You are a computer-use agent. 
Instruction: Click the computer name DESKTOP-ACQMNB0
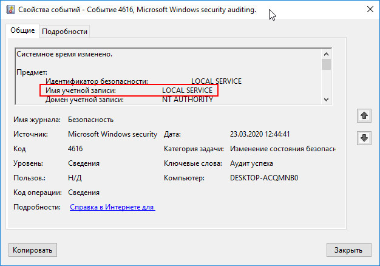click(x=264, y=178)
